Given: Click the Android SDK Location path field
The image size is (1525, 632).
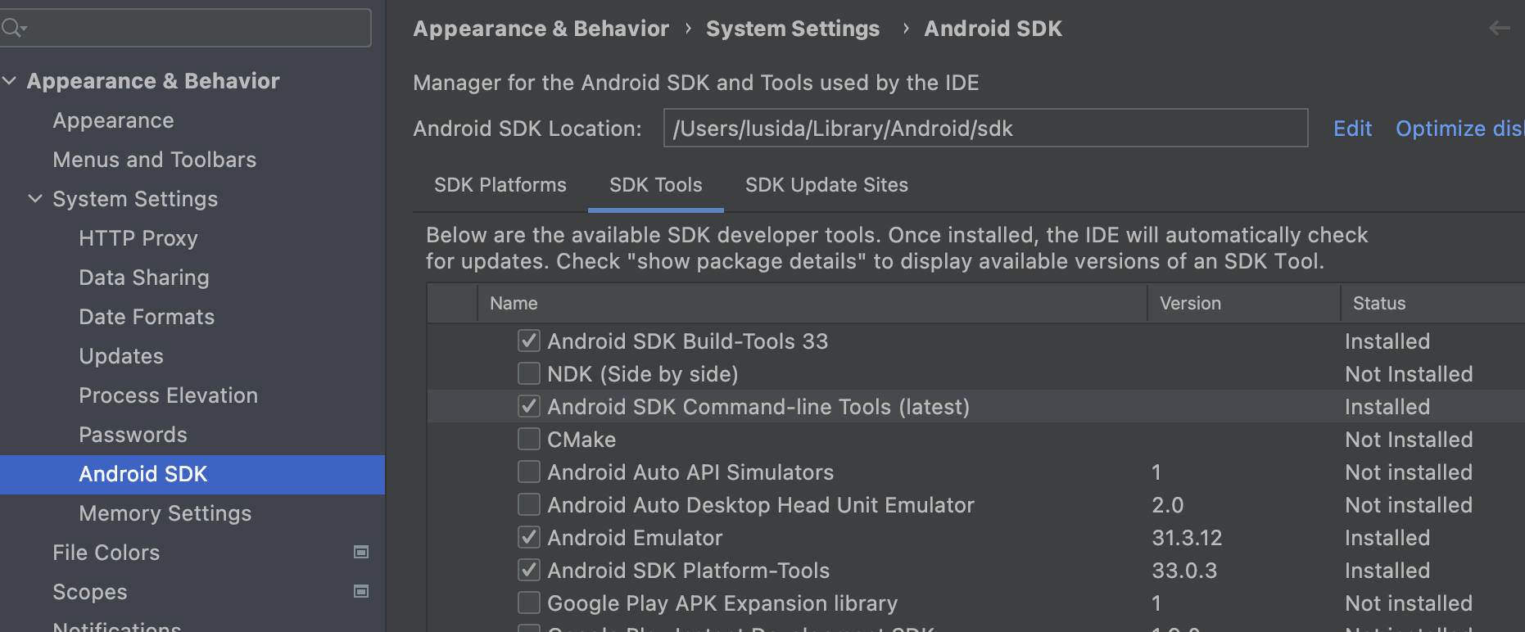Looking at the screenshot, I should point(985,129).
